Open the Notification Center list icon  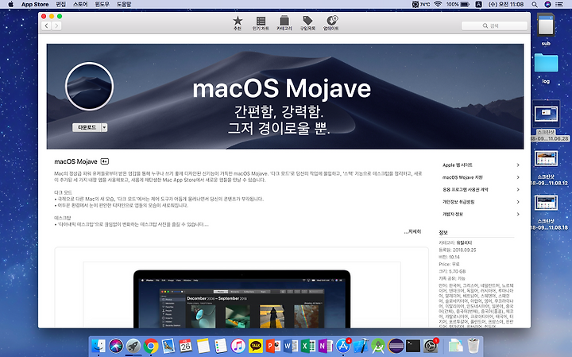click(559, 5)
